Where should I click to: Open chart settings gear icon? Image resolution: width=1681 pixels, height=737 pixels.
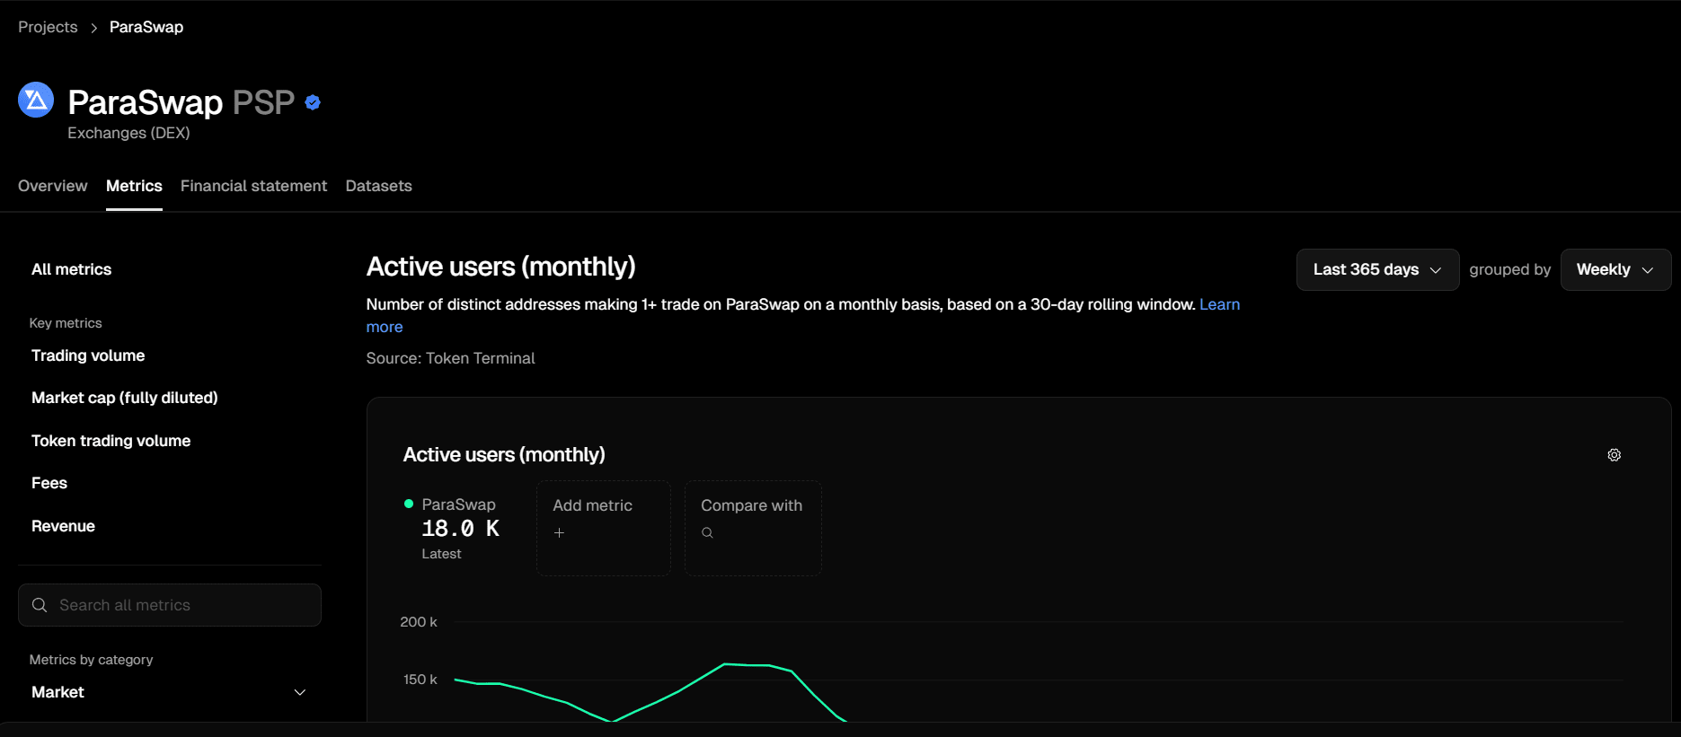point(1614,455)
